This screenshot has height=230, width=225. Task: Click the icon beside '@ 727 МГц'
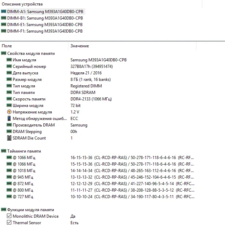tap(9, 196)
